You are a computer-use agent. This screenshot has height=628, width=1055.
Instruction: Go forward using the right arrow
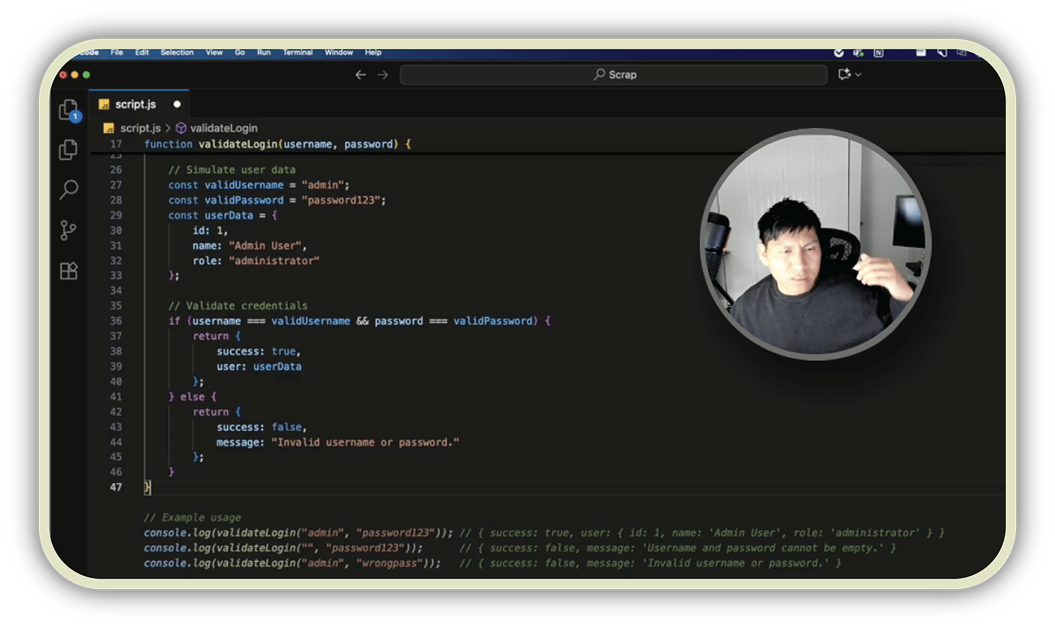coord(383,75)
